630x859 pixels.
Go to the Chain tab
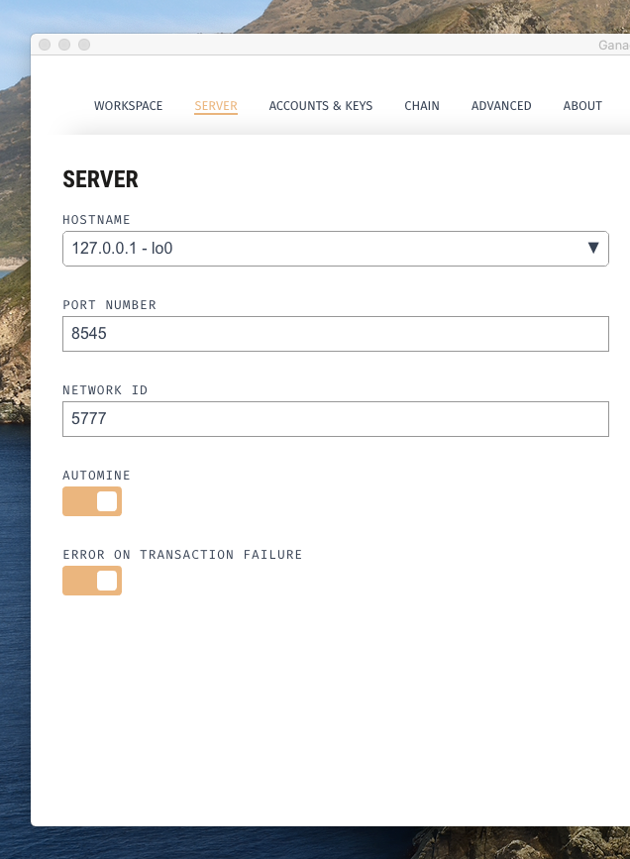click(x=422, y=106)
